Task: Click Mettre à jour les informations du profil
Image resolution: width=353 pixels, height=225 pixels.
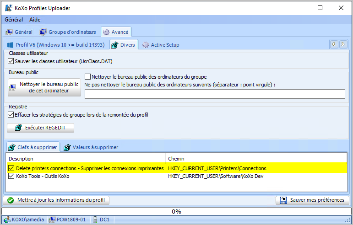Action: 56,200
